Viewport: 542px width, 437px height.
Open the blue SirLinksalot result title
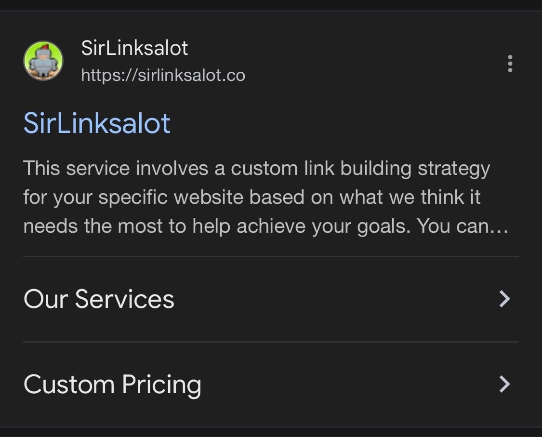click(97, 123)
